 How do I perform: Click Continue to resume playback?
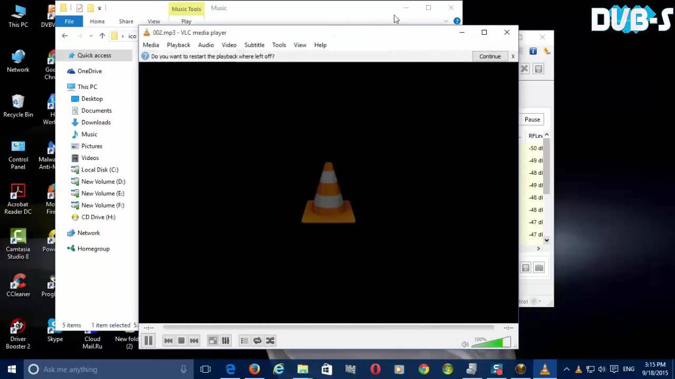pyautogui.click(x=490, y=56)
